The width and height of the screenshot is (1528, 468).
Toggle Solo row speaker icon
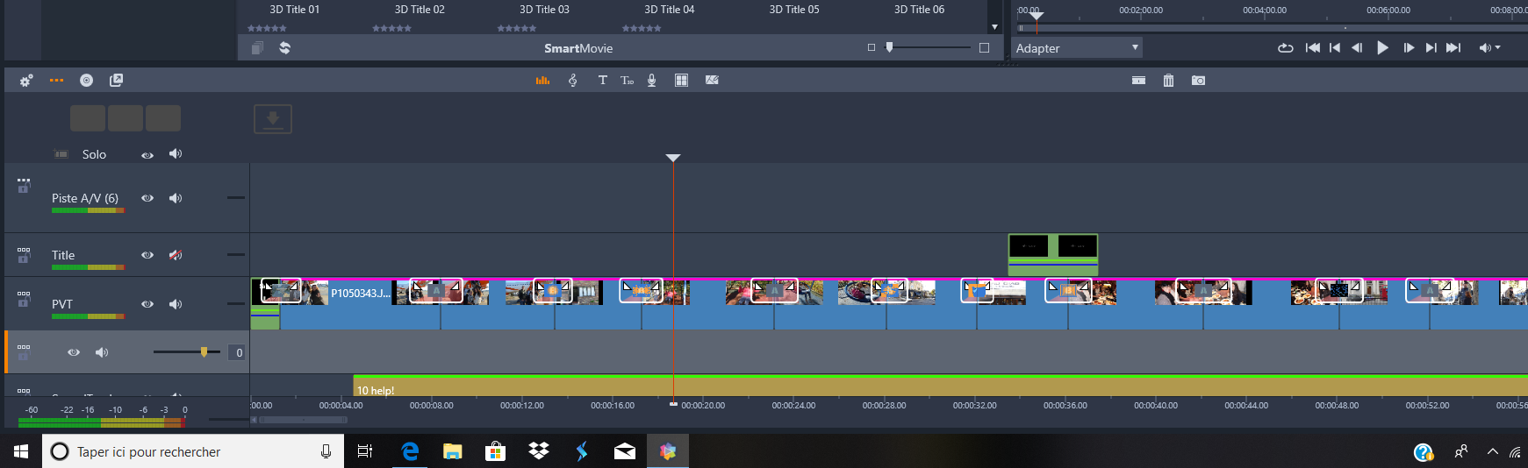176,153
